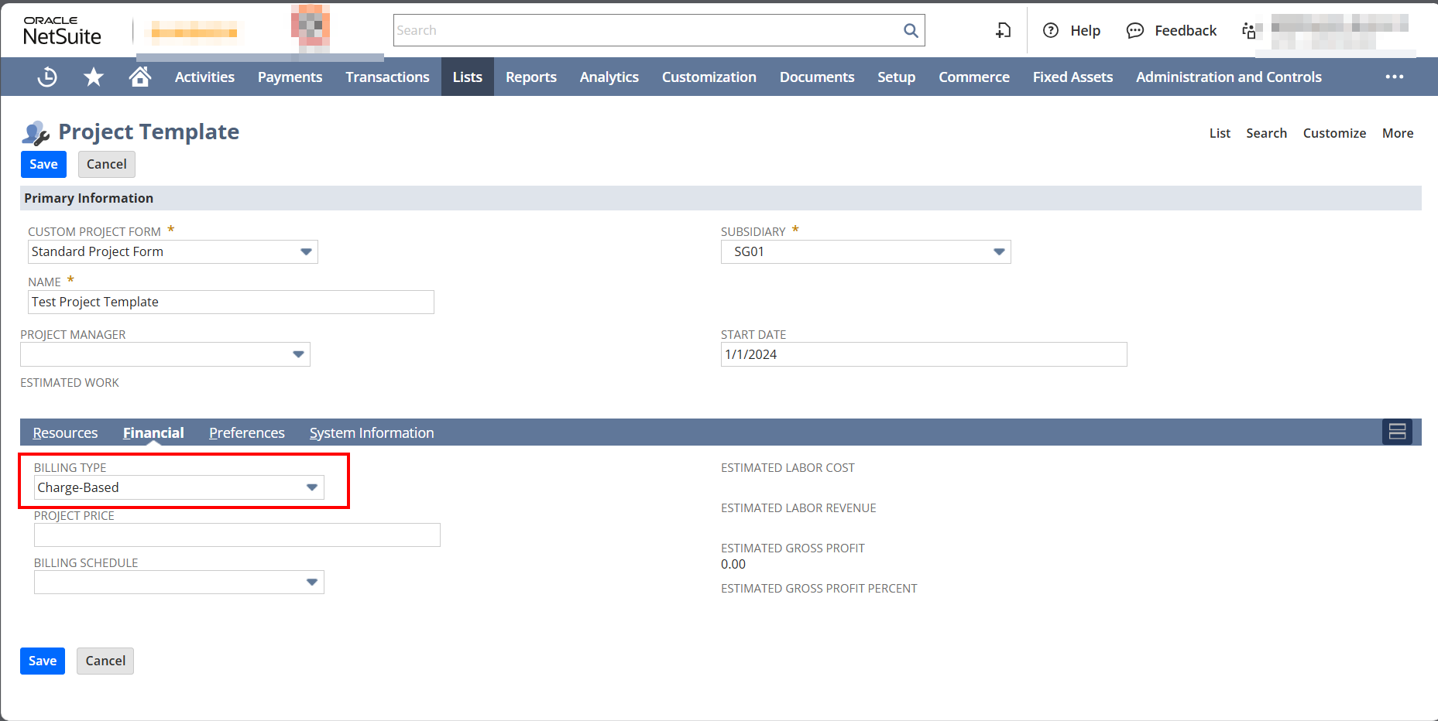This screenshot has width=1438, height=721.
Task: Click the Shortcuts star icon
Action: (94, 77)
